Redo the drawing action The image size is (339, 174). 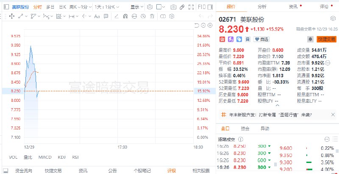(x=210, y=16)
